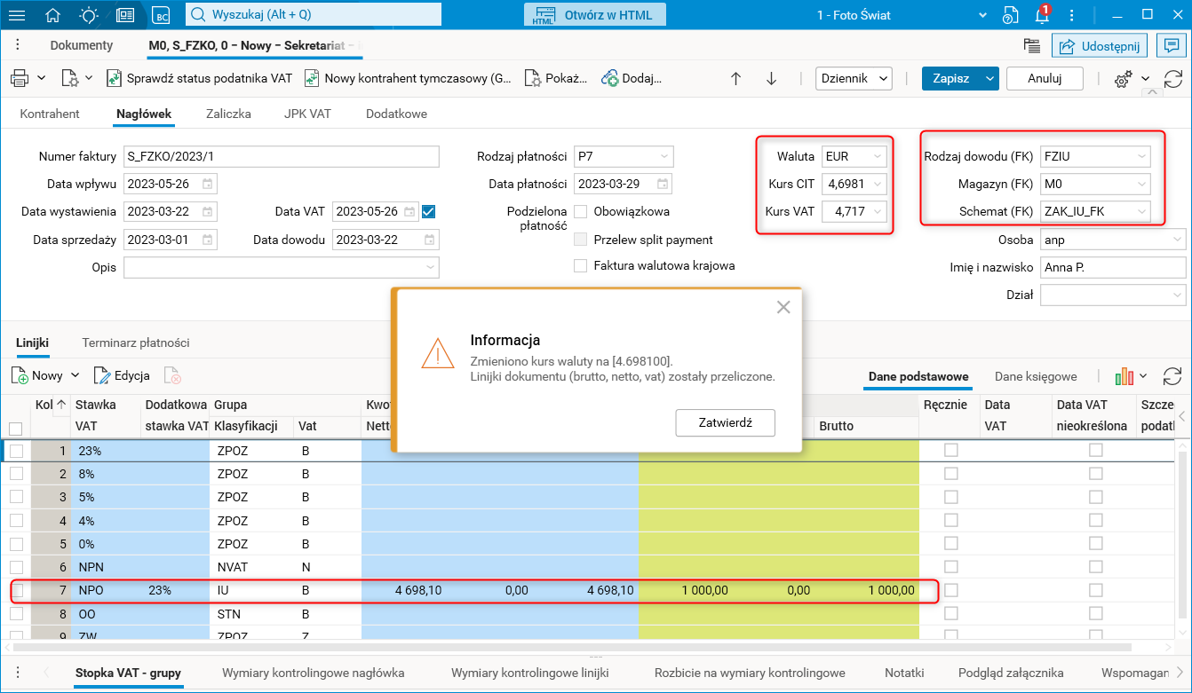Image resolution: width=1192 pixels, height=693 pixels.
Task: Go to the home page icon
Action: [x=53, y=15]
